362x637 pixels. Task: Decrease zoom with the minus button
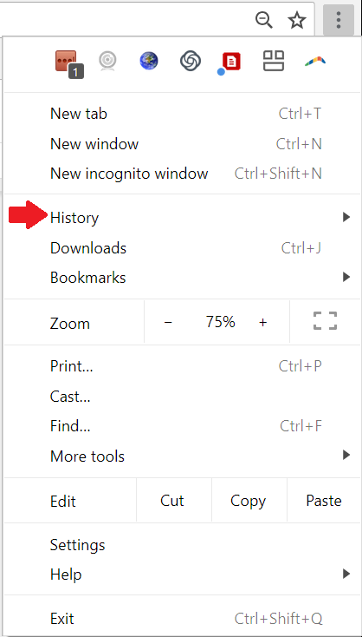point(168,322)
